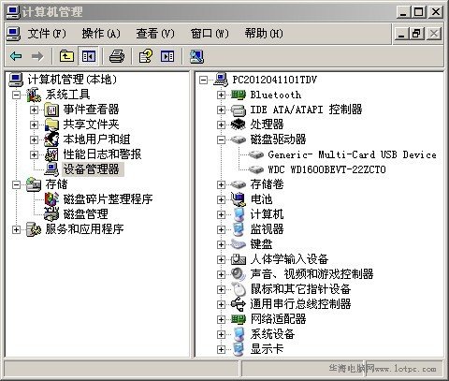Click the 网络适配器 network card icon

[239, 319]
